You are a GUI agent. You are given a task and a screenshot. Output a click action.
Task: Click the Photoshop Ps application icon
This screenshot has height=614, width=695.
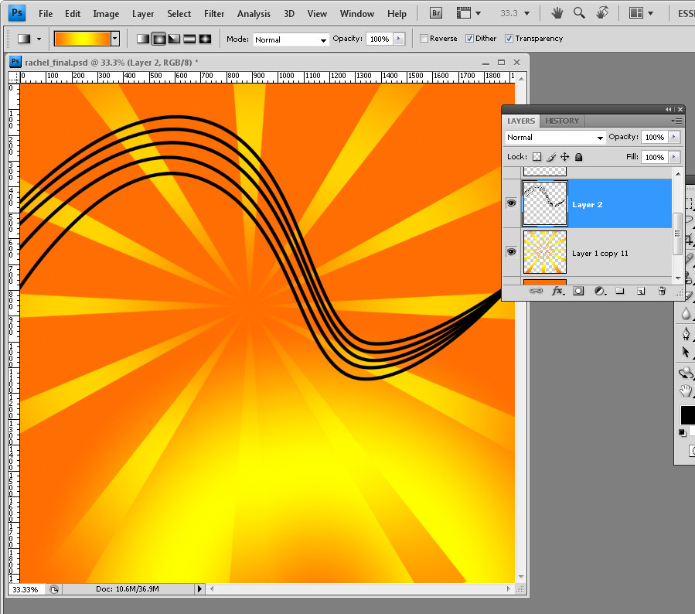point(16,13)
